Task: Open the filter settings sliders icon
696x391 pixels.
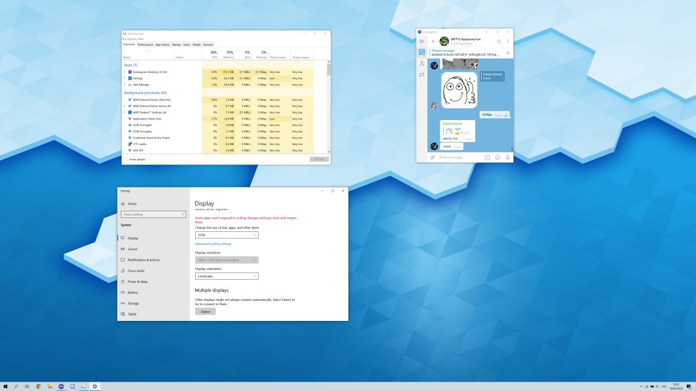Action: tap(421, 74)
